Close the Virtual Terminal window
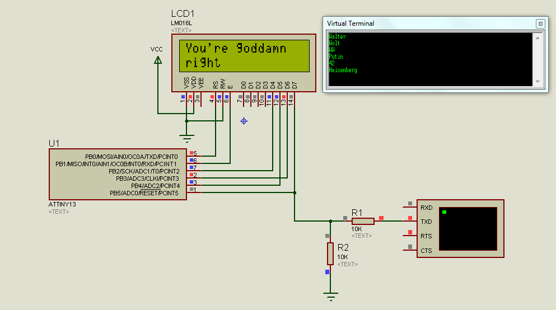The height and width of the screenshot is (310, 556). point(540,24)
